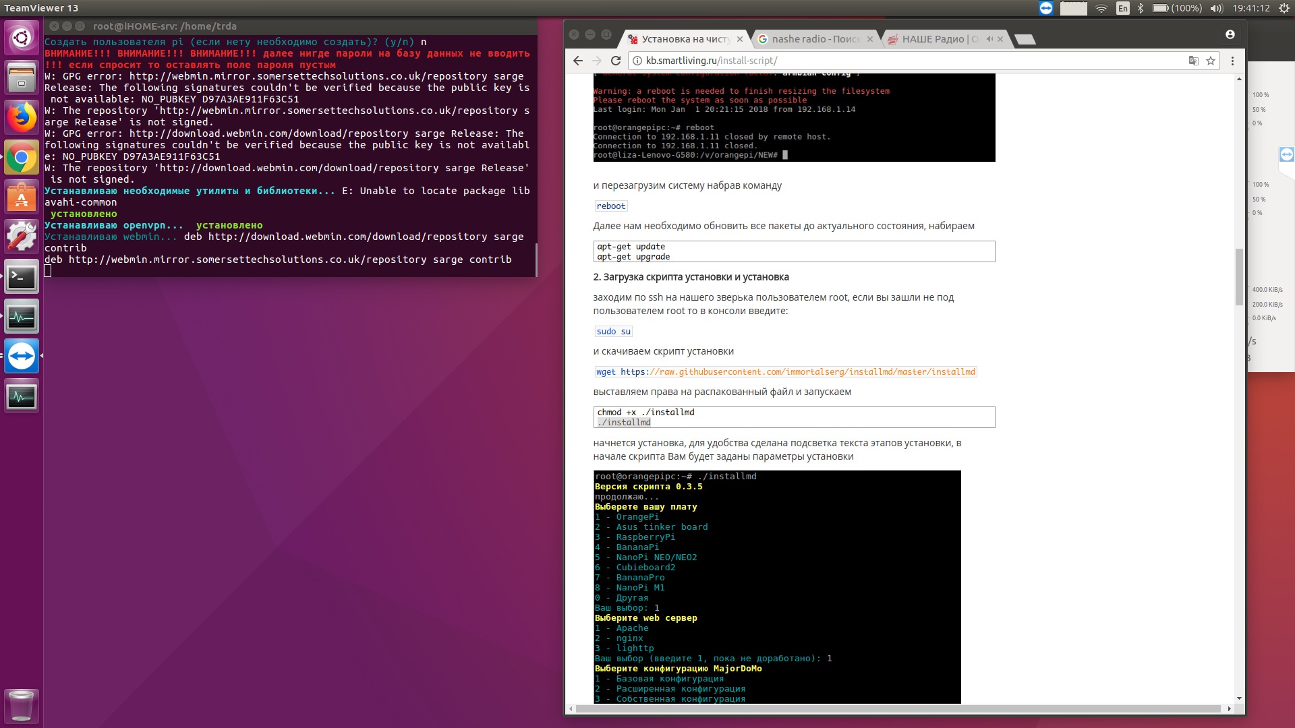Image resolution: width=1295 pixels, height=728 pixels.
Task: Click the browser Back button
Action: 578,61
